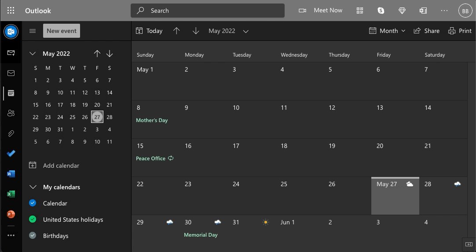Screen dimensions: 476x252
Task: Open the May 2022 date picker dropdown
Action: click(x=229, y=31)
